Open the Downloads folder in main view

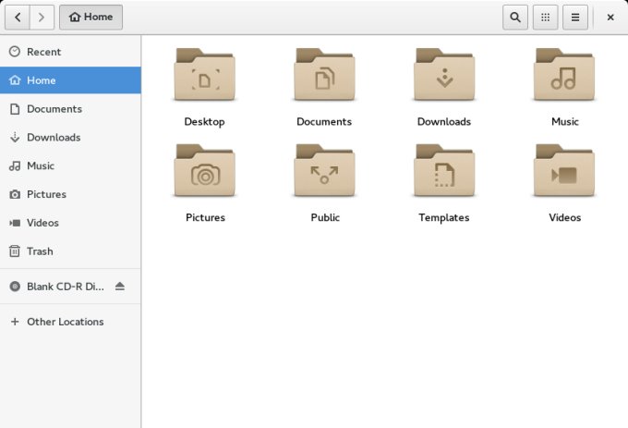click(444, 77)
